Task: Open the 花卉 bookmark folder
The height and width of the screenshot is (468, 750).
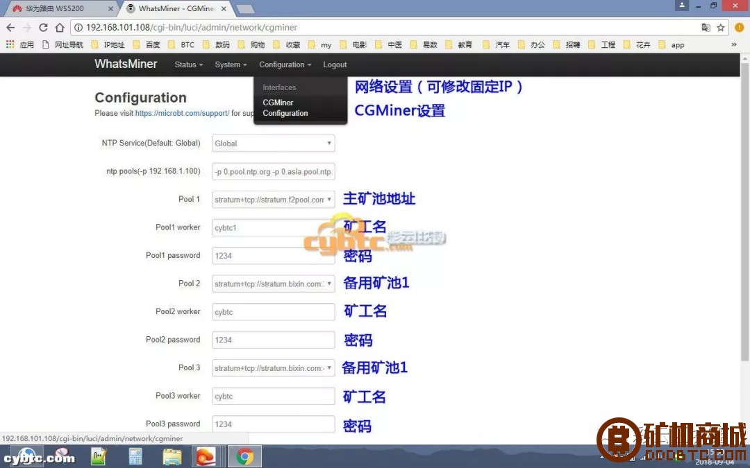Action: coord(637,44)
